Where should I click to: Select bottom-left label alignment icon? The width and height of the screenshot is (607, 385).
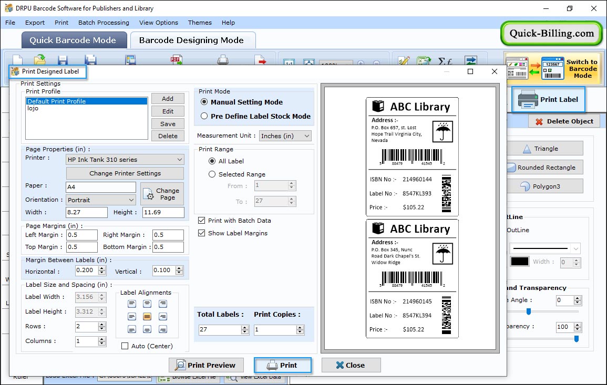point(131,329)
